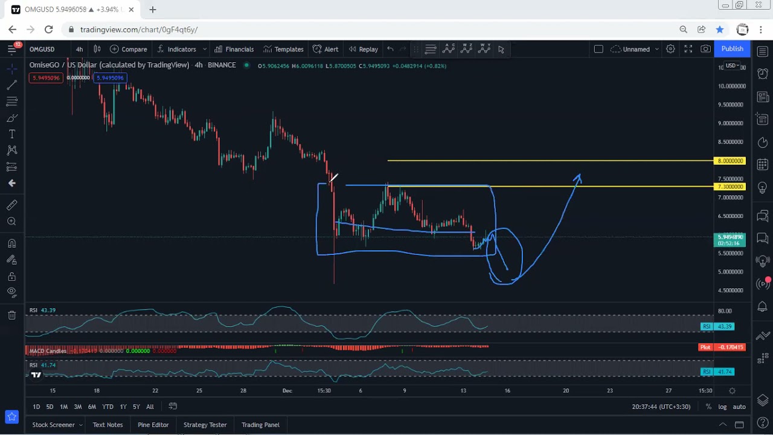Open the object tree layers icon
The width and height of the screenshot is (773, 435).
point(762,400)
